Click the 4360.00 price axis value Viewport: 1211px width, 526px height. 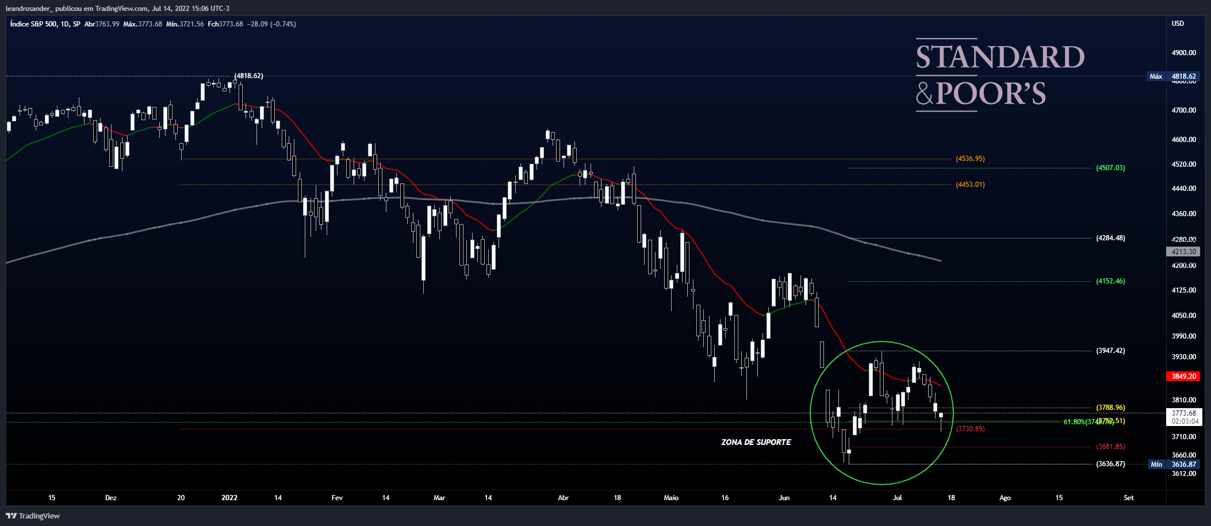tap(1183, 214)
